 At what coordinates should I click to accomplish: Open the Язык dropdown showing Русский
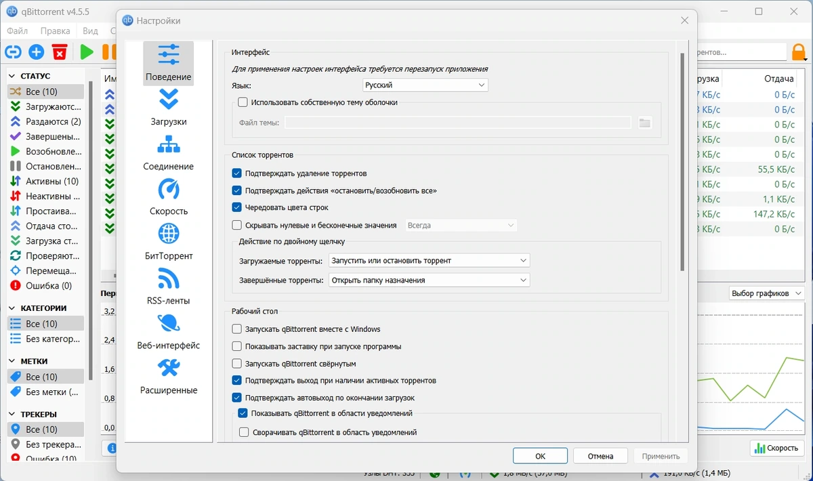(425, 85)
